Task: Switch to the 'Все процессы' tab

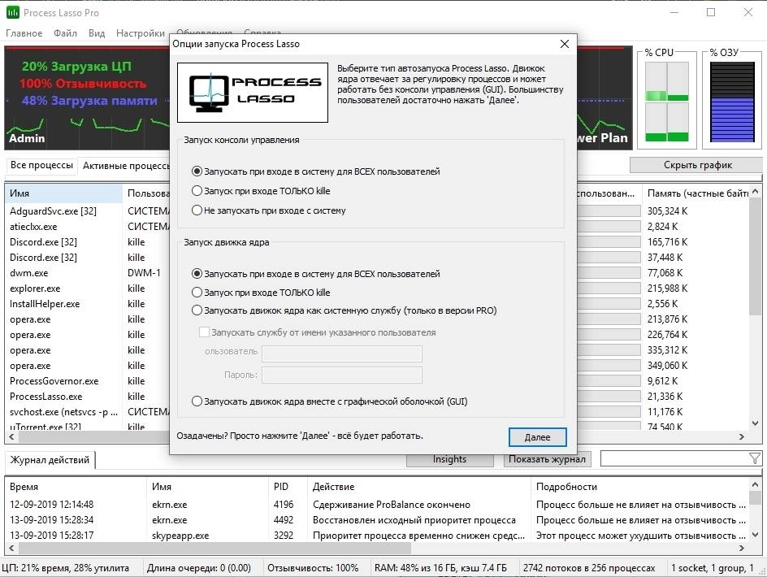Action: [41, 166]
